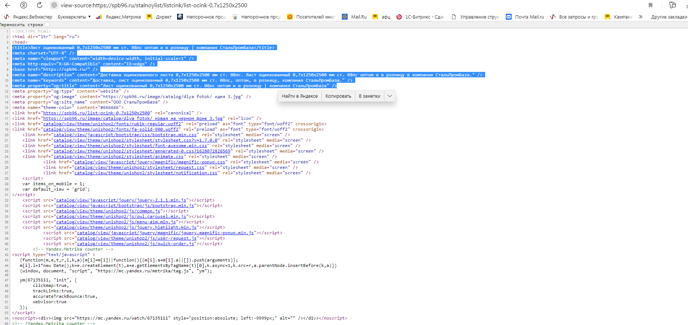Open the common.js script link
Image resolution: width=688 pixels, height=325 pixels.
coord(108,211)
